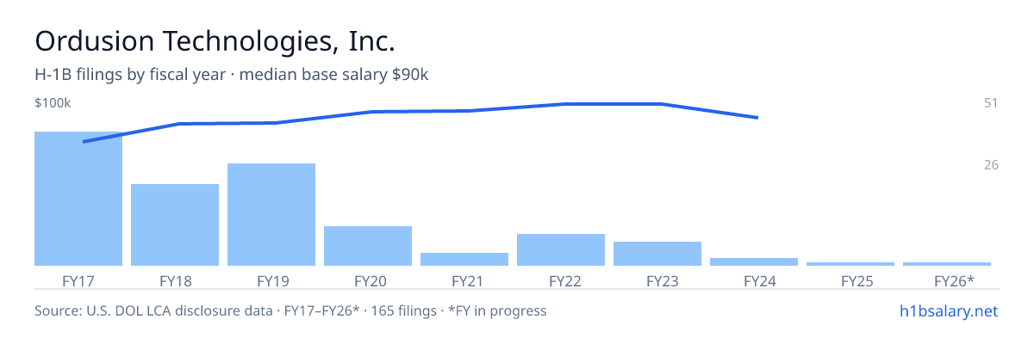1034x344 pixels.
Task: Click the FY25 axis label
Action: (850, 280)
